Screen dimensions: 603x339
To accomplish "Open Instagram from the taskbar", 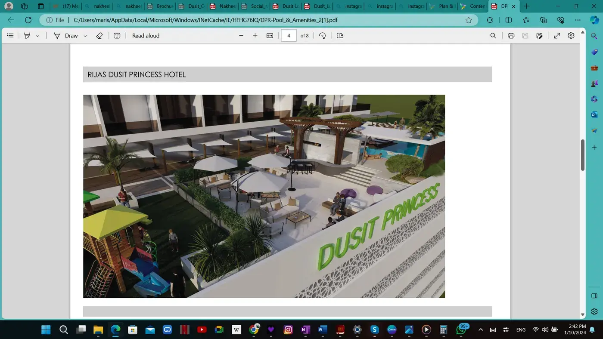I will pyautogui.click(x=288, y=330).
